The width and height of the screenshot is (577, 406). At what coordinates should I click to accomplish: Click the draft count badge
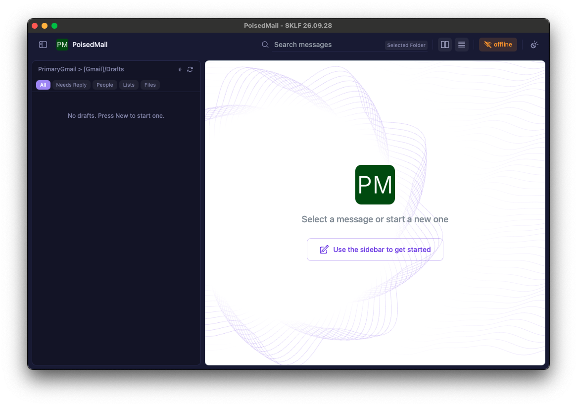point(180,70)
